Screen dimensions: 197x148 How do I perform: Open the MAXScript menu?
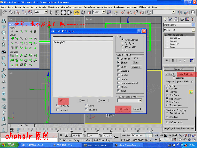pyautogui.click(x=145, y=7)
